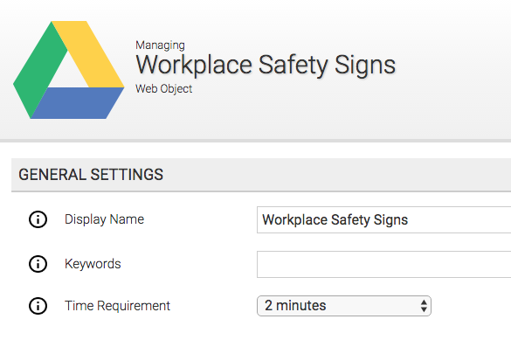
Task: Focus the Display Name text field
Action: coord(383,219)
